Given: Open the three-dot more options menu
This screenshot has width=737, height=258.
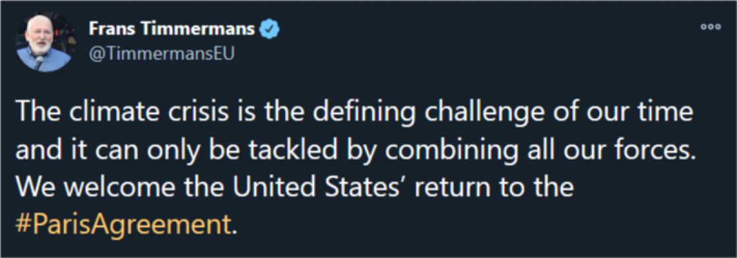Looking at the screenshot, I should [711, 27].
